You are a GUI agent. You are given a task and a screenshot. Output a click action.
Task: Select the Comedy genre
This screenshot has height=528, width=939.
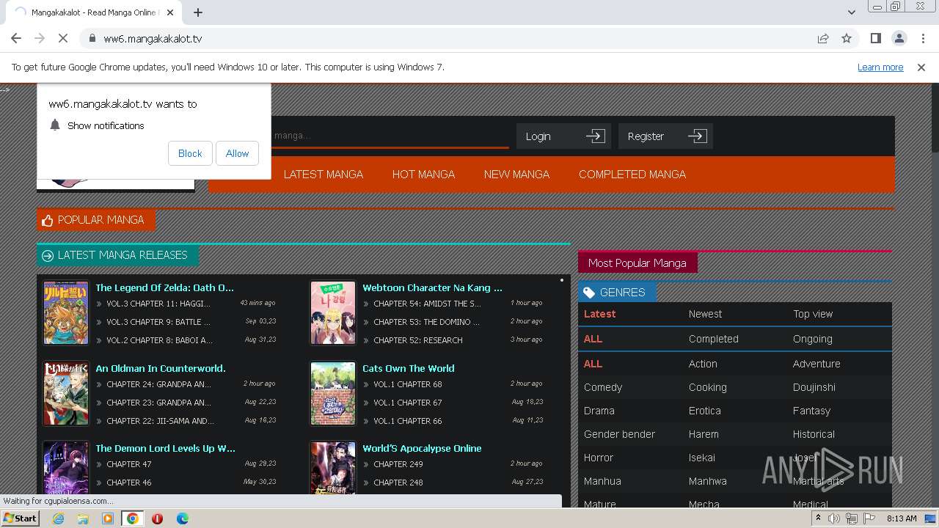[x=603, y=387]
